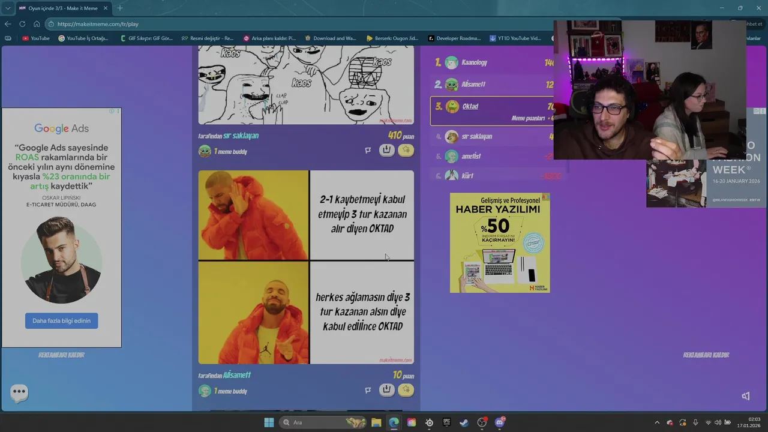This screenshot has height=432, width=768.
Task: Toggle the sound speaker icon
Action: pos(746,396)
